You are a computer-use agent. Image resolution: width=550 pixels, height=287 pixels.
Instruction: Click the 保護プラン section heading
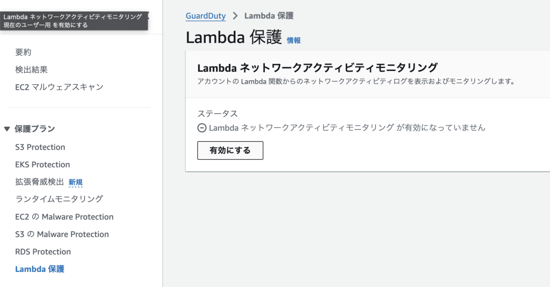pyautogui.click(x=35, y=129)
